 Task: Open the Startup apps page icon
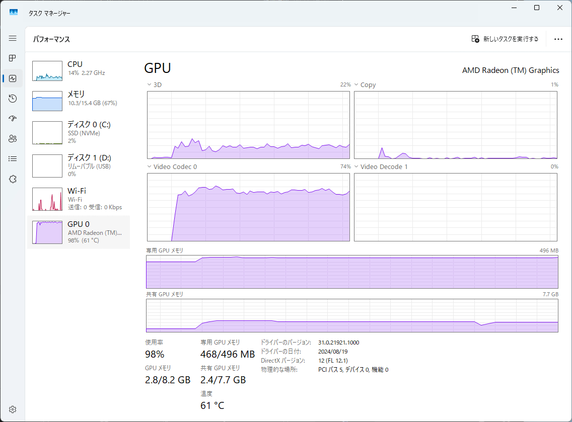point(13,119)
